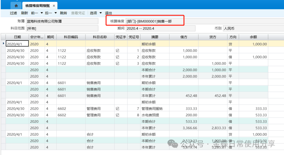284x155 pixels.
Task: Click the 账簿 field with 蓝海科技有限公司账簿
Action: [x=62, y=21]
